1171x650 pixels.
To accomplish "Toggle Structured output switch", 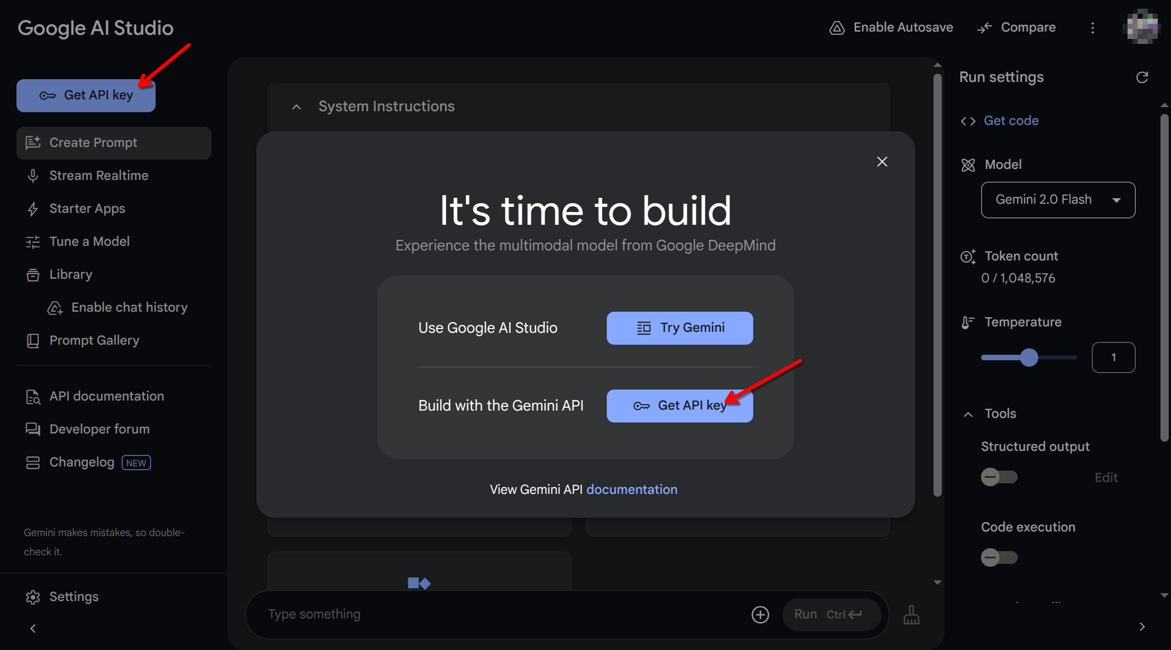I will point(999,477).
